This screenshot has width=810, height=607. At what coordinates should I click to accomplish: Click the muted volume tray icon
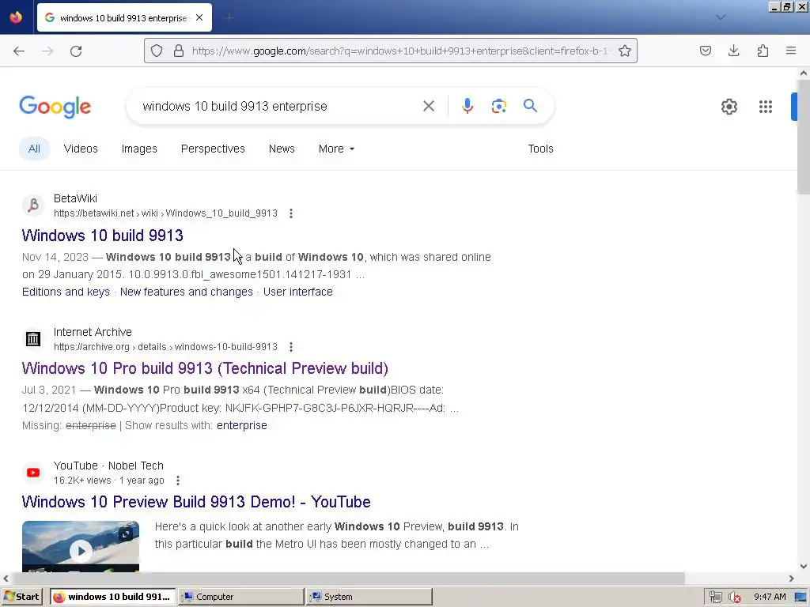(734, 598)
